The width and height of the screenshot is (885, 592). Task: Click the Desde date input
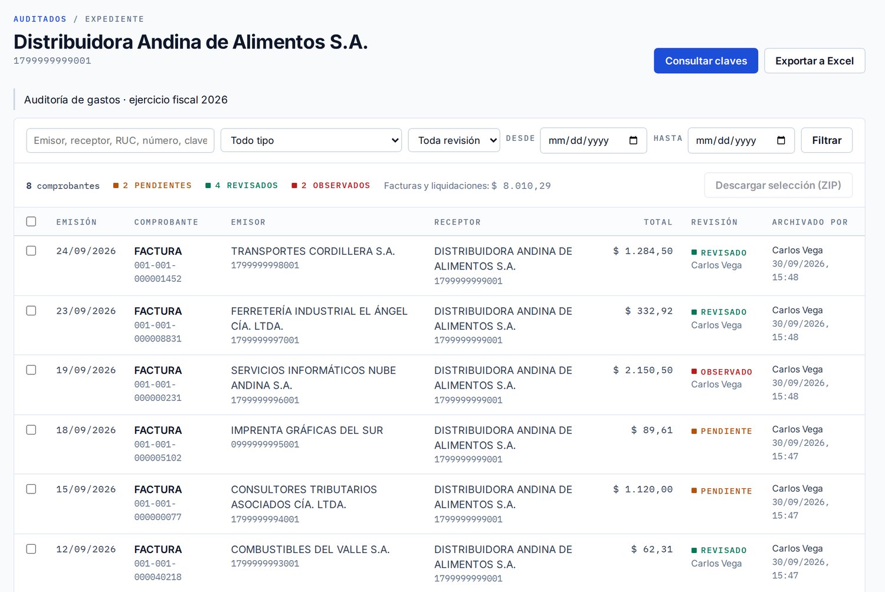point(594,140)
